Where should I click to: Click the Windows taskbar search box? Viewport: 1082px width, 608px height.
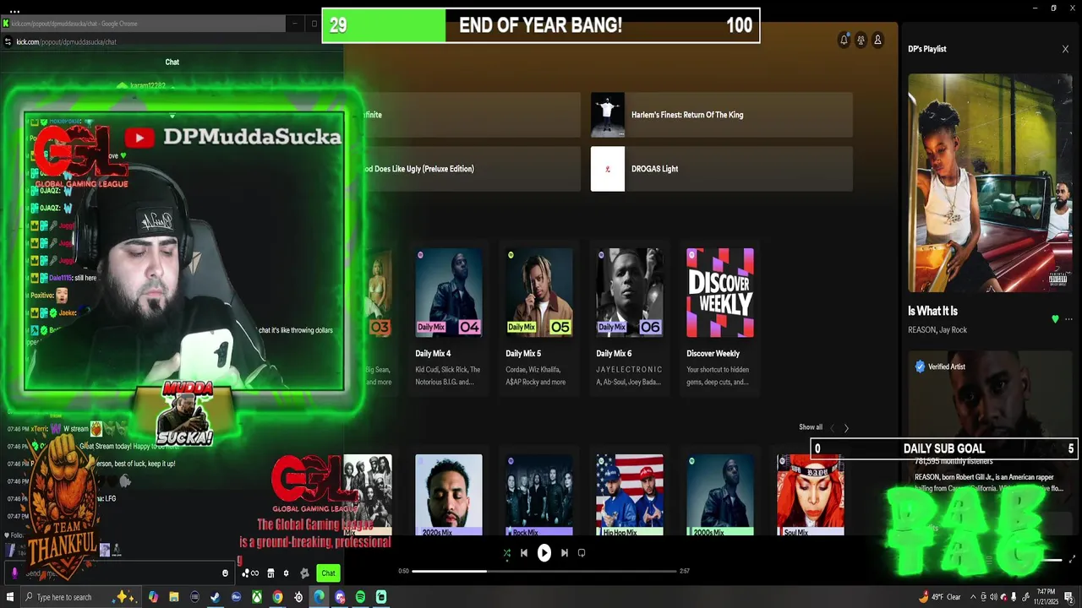click(x=82, y=597)
